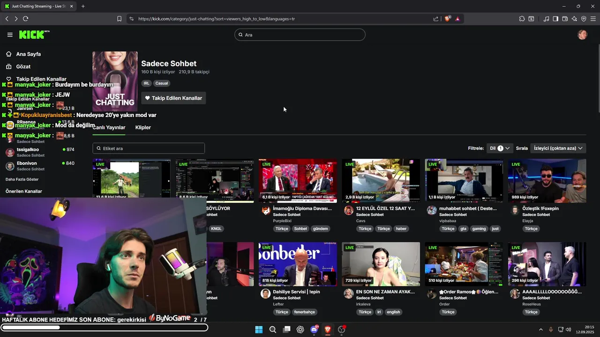
Task: Open the Dil language filter dropdown
Action: click(x=500, y=148)
